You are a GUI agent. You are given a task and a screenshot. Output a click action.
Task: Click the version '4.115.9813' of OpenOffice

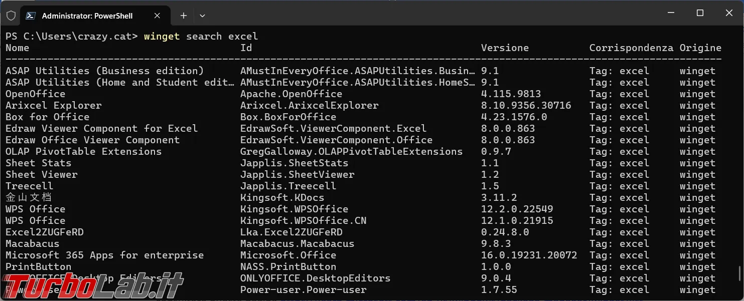511,94
